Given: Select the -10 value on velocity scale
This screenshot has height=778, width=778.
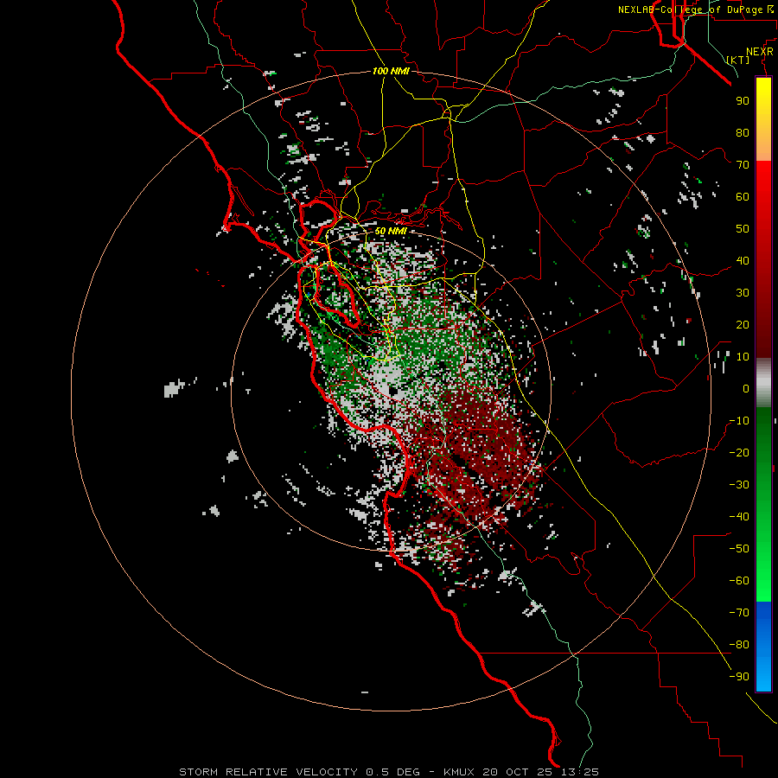Looking at the screenshot, I should pyautogui.click(x=739, y=421).
